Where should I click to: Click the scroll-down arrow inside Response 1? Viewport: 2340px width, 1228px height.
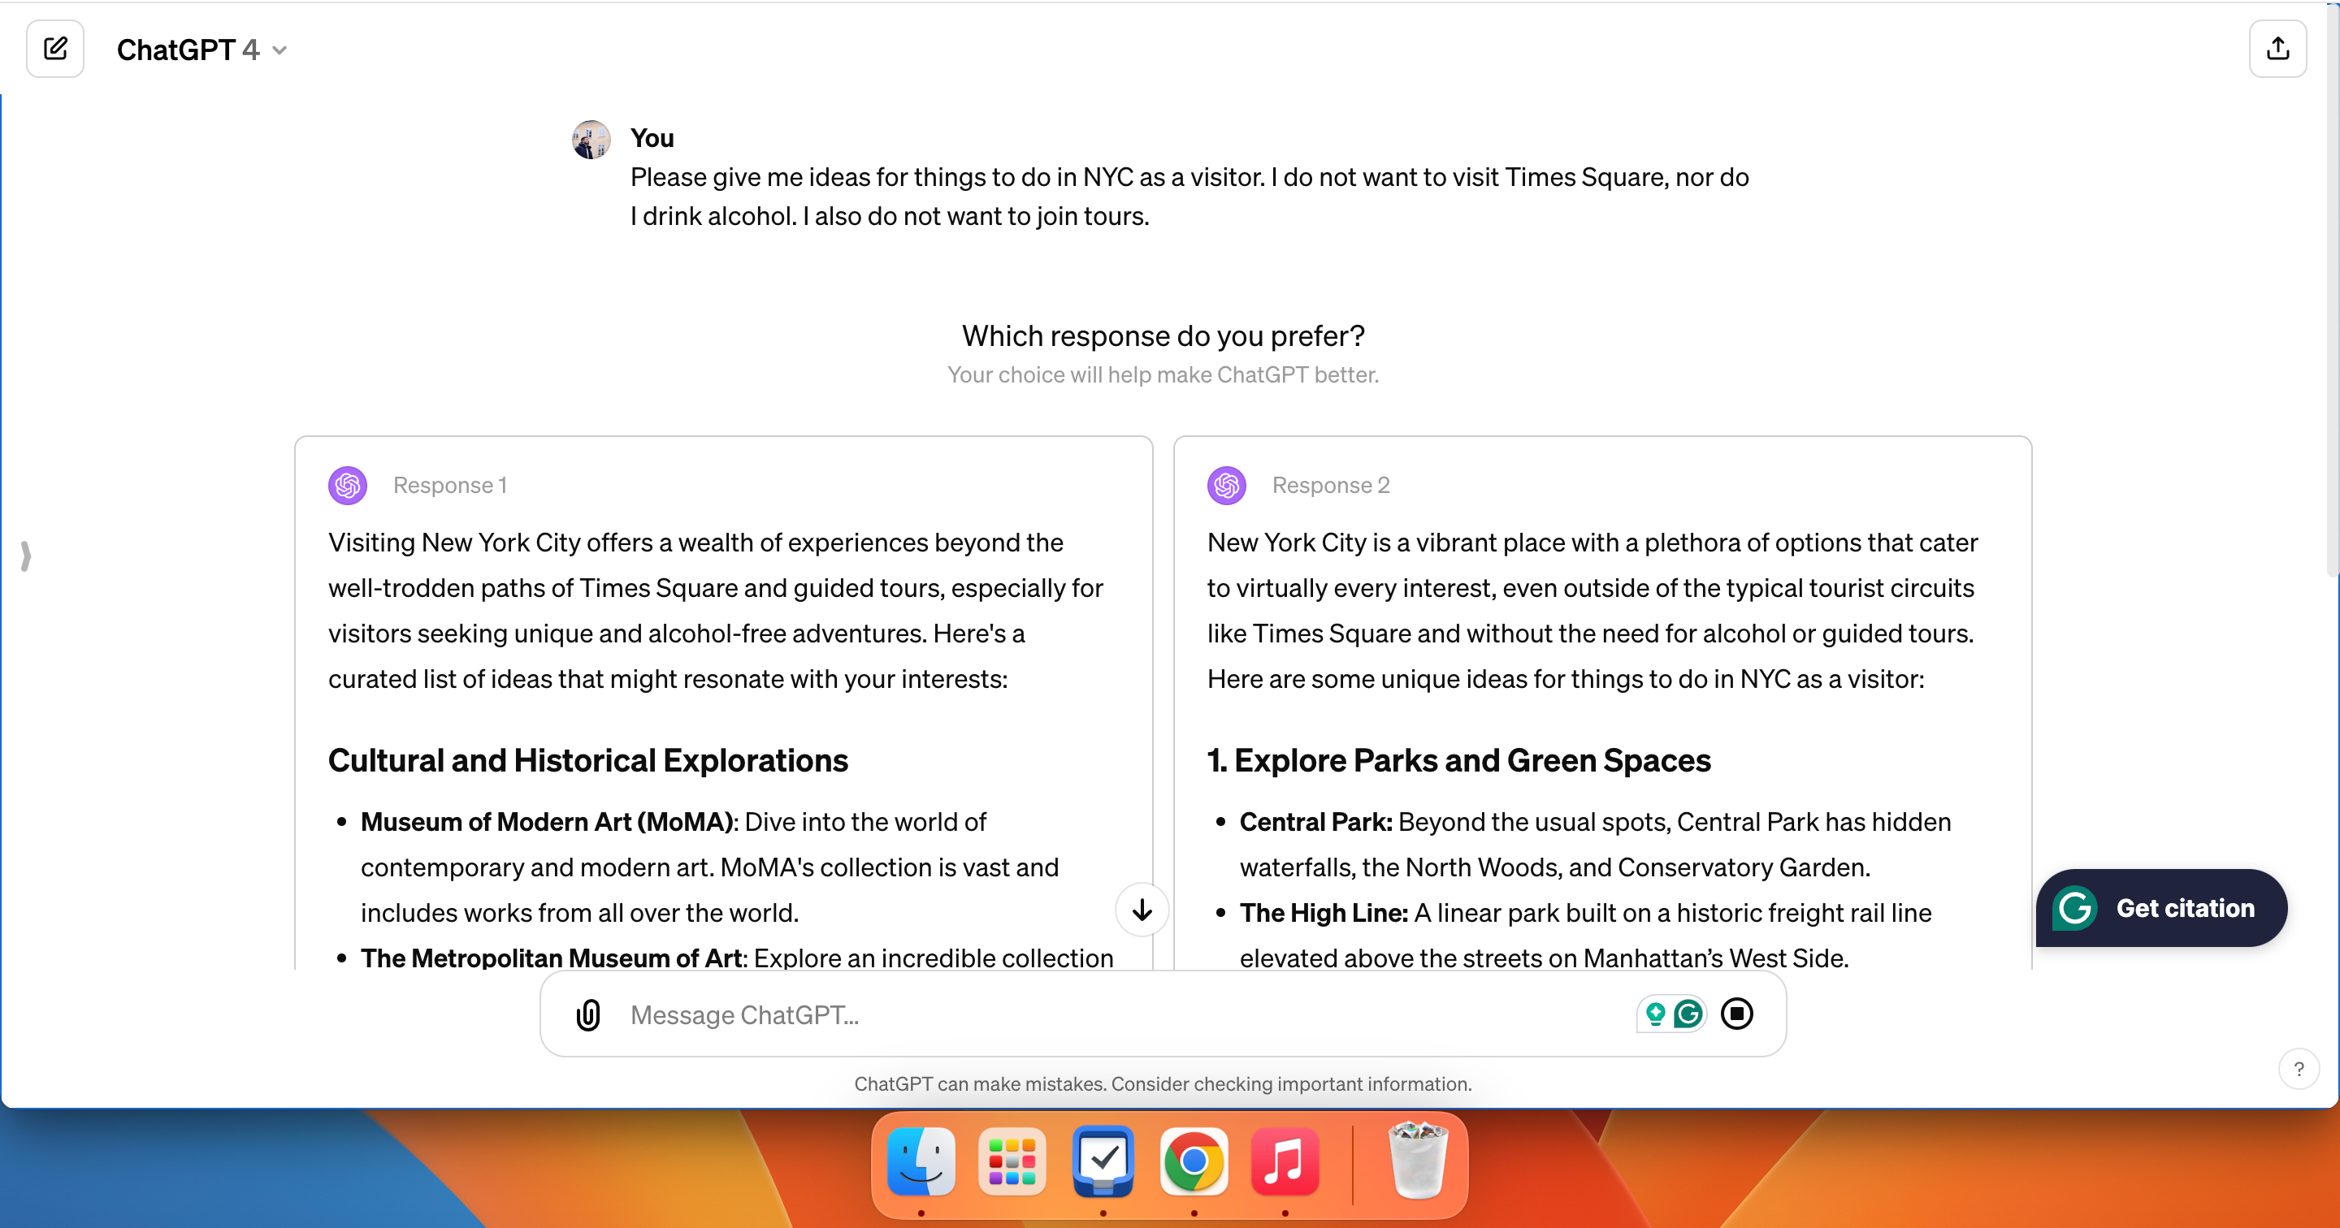1141,910
